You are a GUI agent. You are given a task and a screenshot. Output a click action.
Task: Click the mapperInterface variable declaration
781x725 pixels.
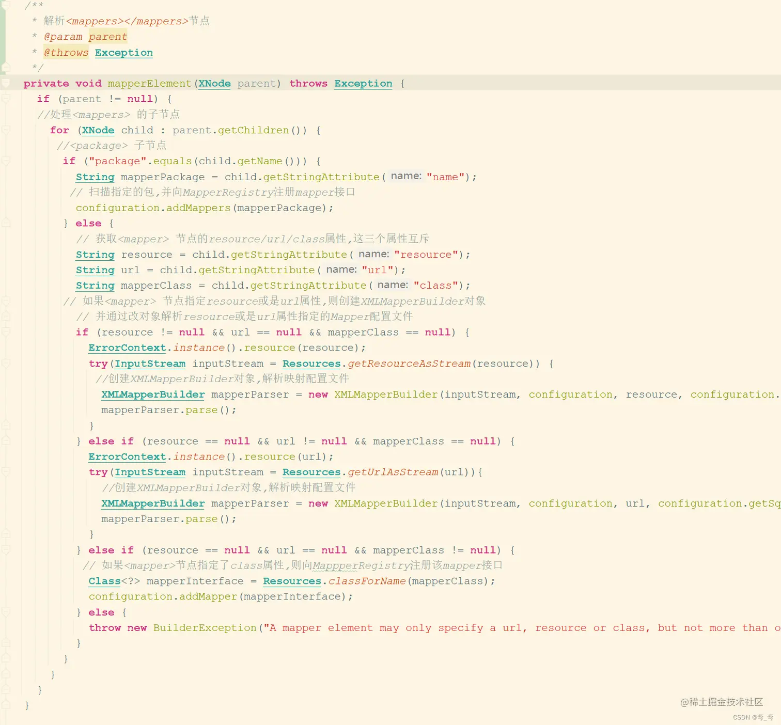tap(195, 581)
